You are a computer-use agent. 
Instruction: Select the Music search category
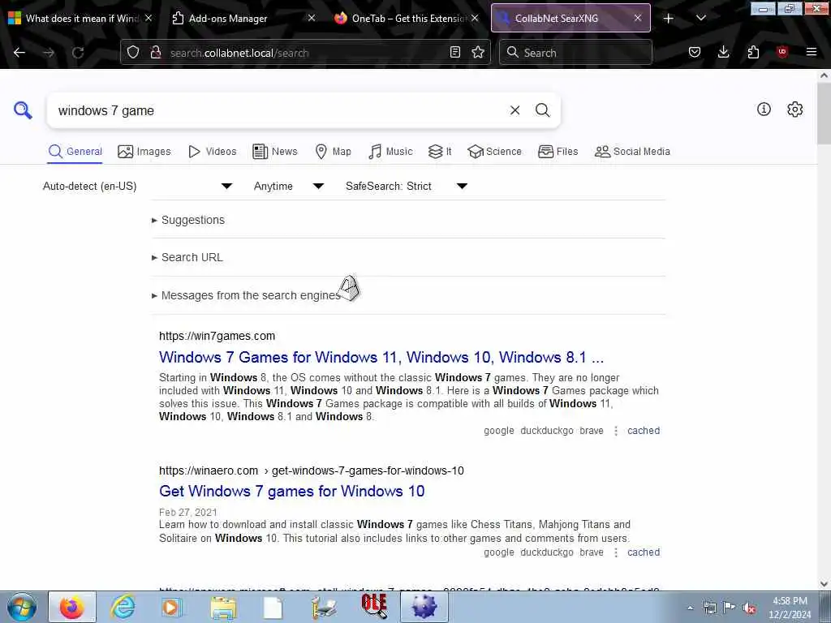[x=390, y=152]
